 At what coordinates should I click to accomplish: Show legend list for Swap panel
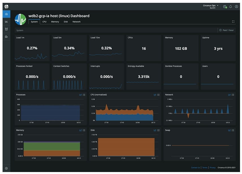pyautogui.click(x=233, y=130)
